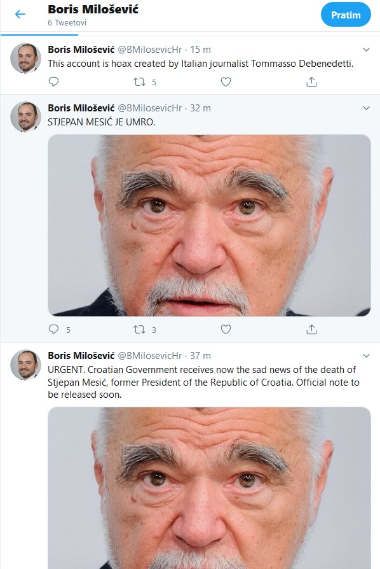Screen dimensions: 380x569
Task: Click the Retweet icon showing 5 retweets
Action: [x=139, y=81]
